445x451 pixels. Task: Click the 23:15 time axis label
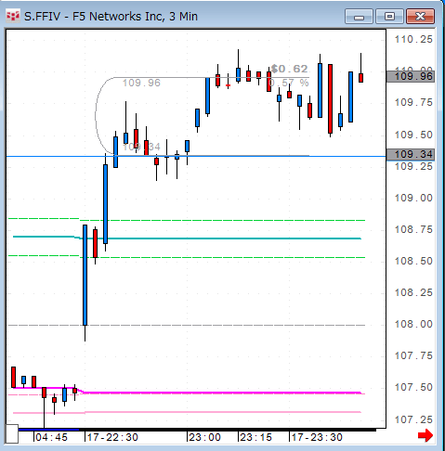255,437
